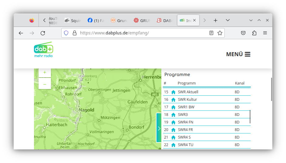Save page to Pocket

(x=243, y=33)
